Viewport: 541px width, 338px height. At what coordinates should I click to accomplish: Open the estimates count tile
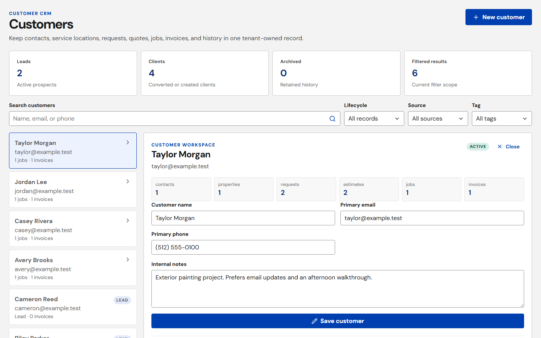369,189
